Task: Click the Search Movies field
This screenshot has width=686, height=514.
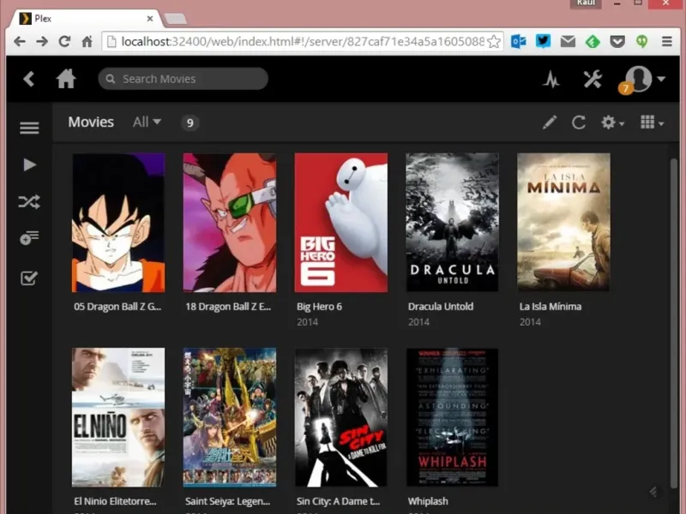Action: [183, 79]
